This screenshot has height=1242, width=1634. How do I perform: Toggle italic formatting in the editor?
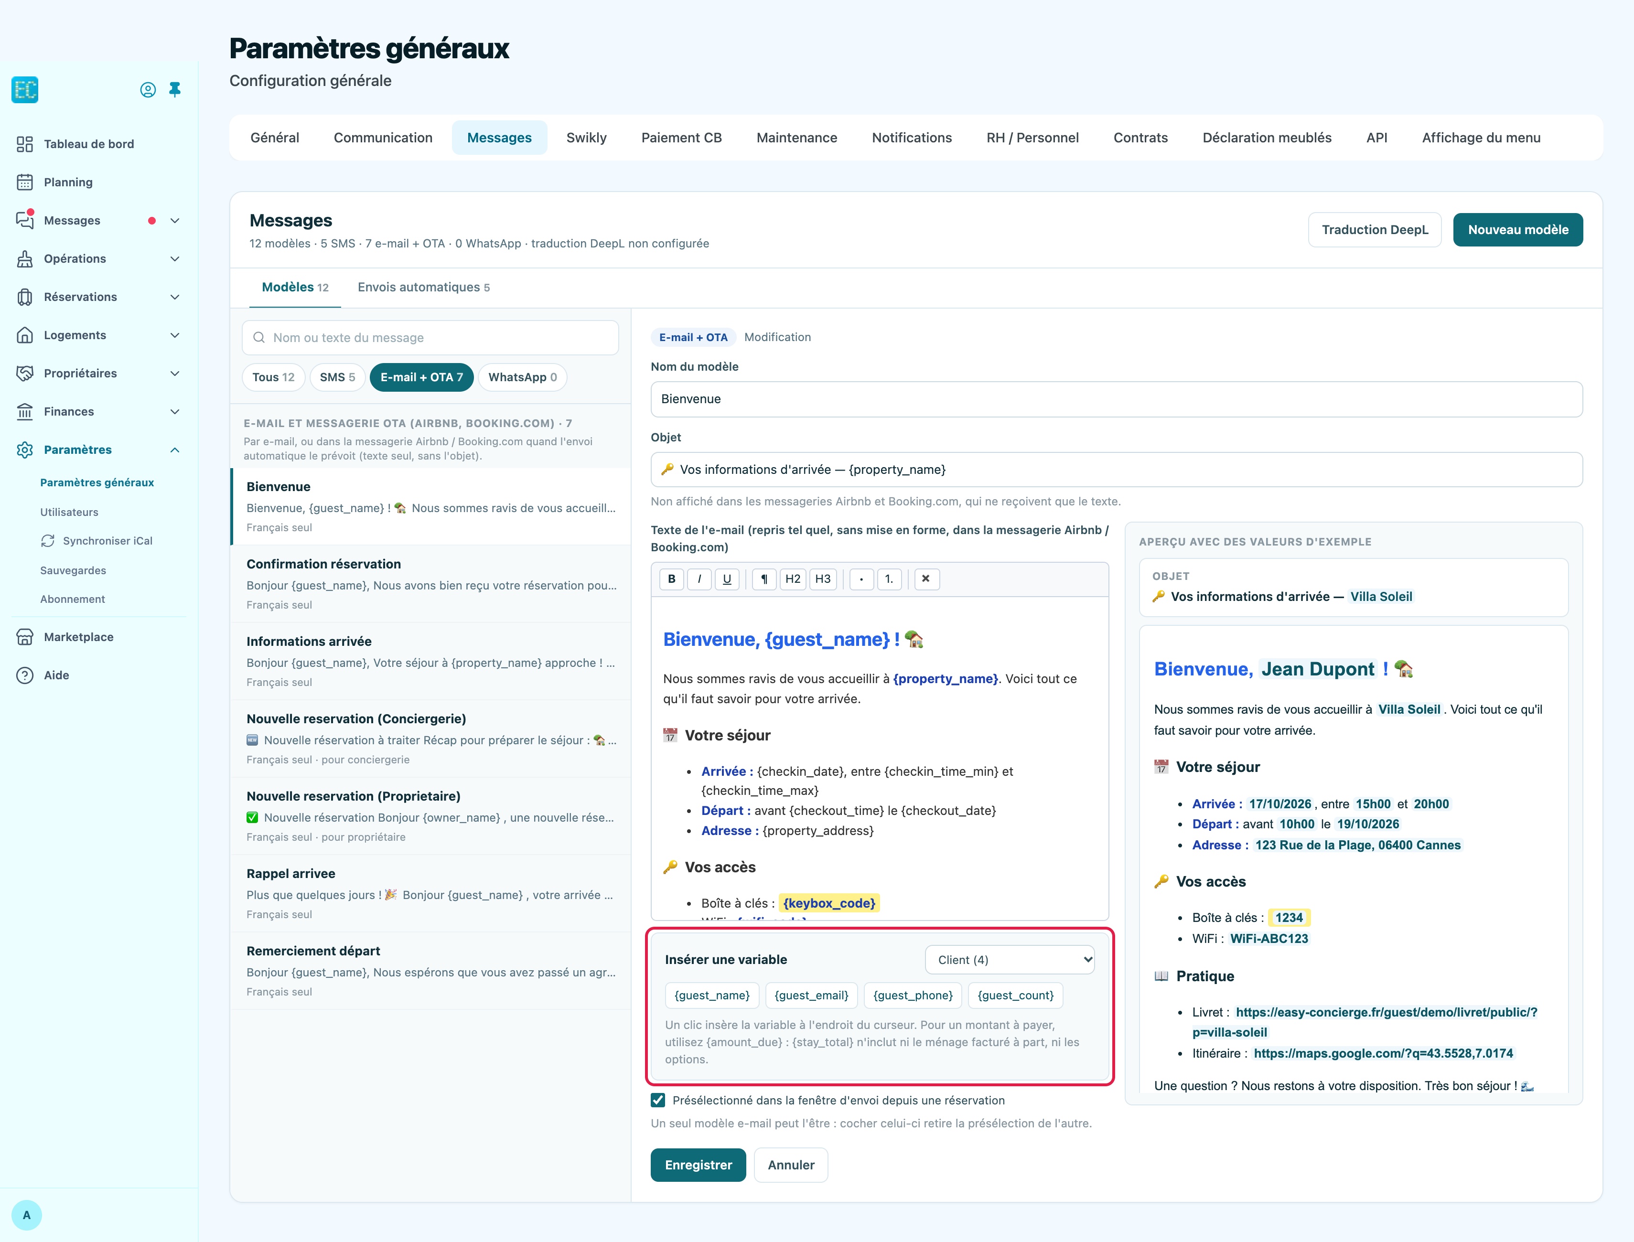point(699,579)
